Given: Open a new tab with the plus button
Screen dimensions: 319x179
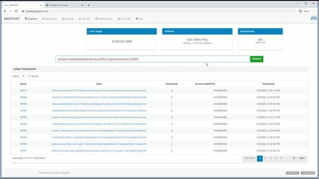Looking at the screenshot, I should point(89,5).
